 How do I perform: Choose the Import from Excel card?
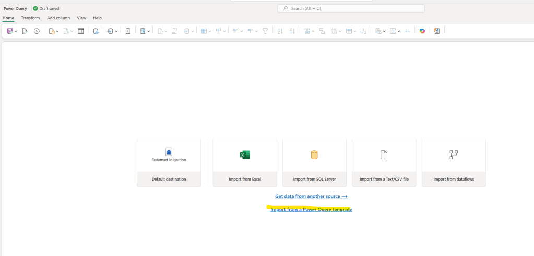click(245, 162)
